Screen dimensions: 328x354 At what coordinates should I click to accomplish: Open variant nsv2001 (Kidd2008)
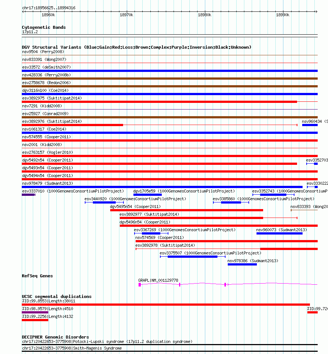coord(42,145)
